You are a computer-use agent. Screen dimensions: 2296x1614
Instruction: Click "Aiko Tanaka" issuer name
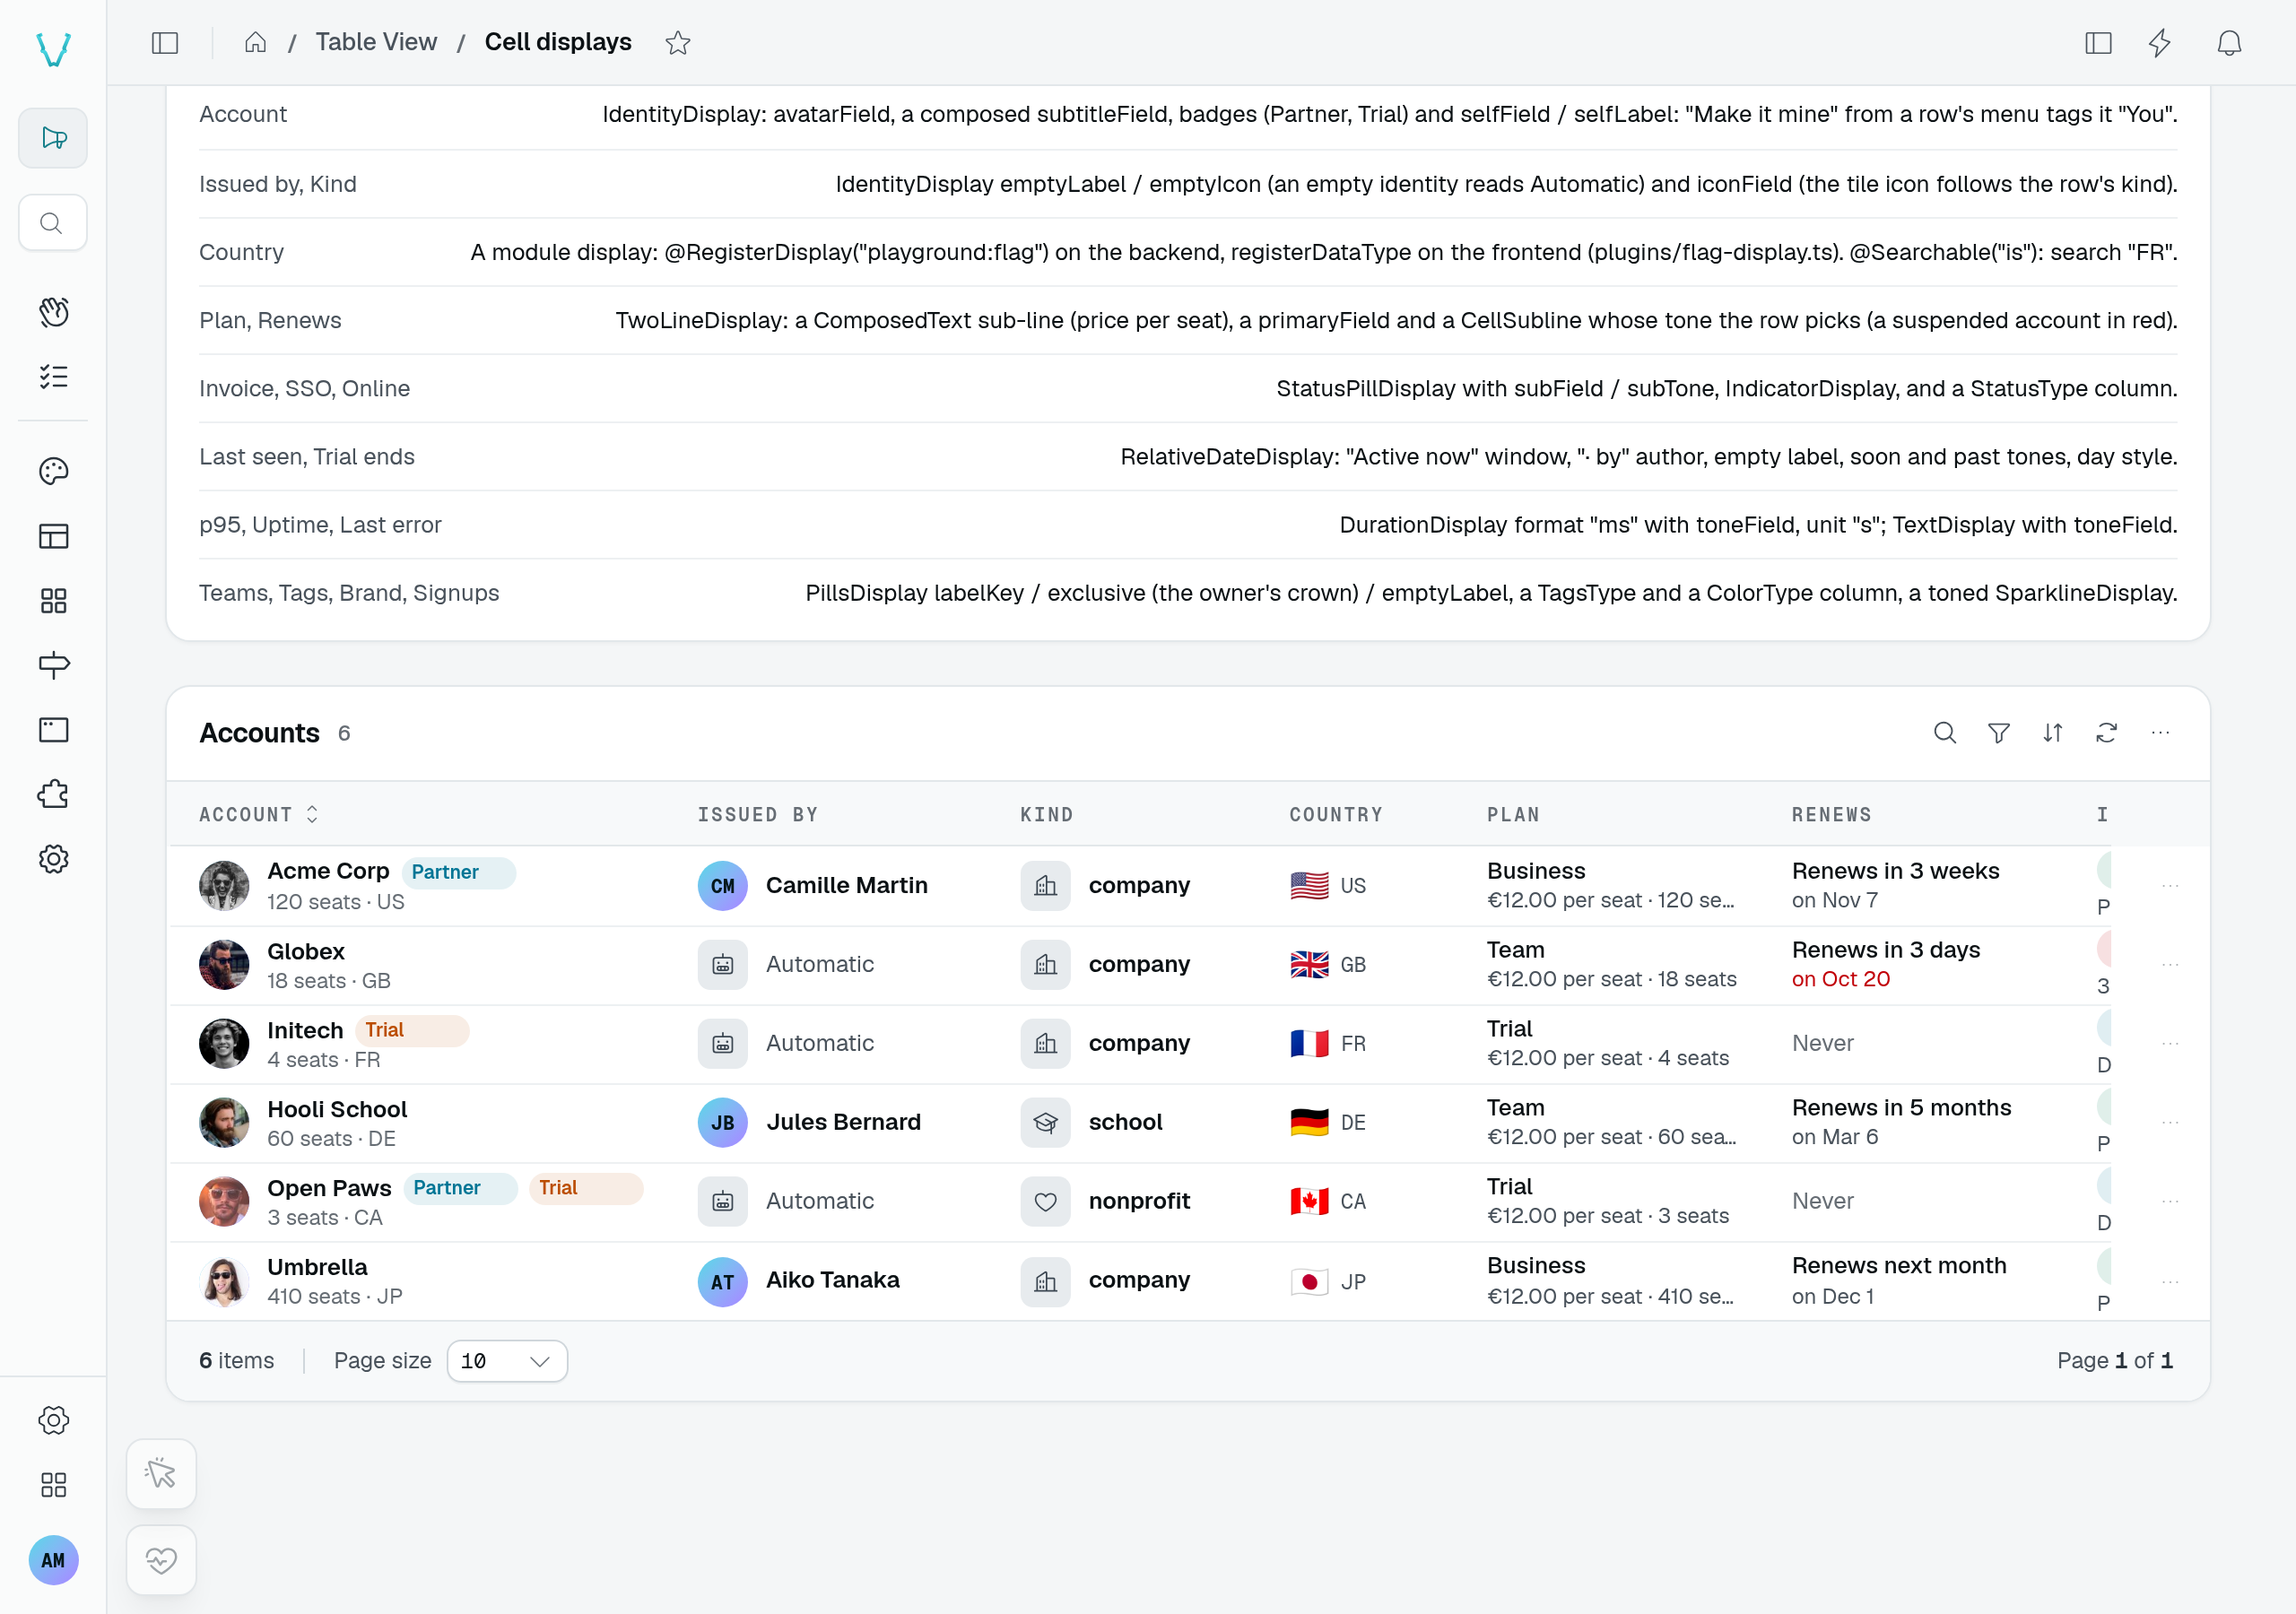832,1280
